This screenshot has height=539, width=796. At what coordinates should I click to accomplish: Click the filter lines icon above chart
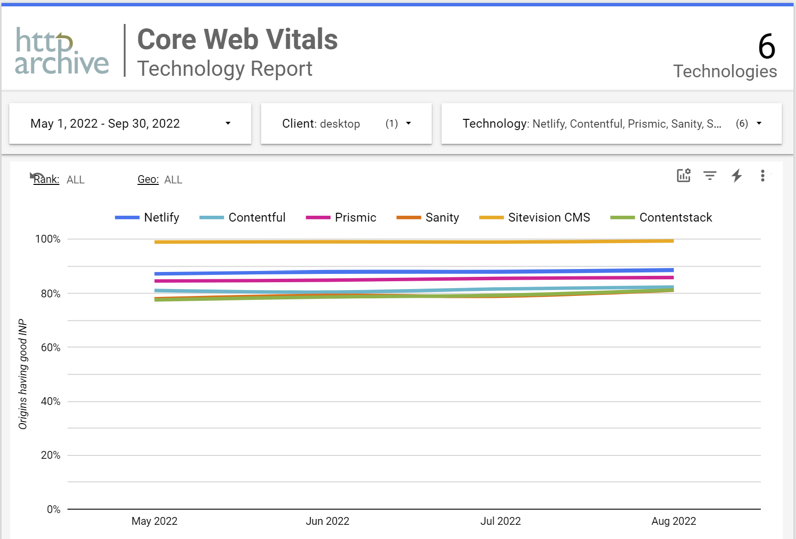709,175
